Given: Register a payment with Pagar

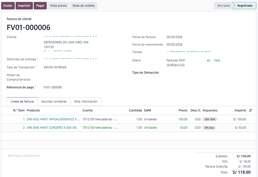Looking at the screenshot, I should point(40,6).
